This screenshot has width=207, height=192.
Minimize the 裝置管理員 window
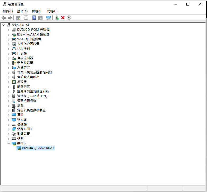176,4
